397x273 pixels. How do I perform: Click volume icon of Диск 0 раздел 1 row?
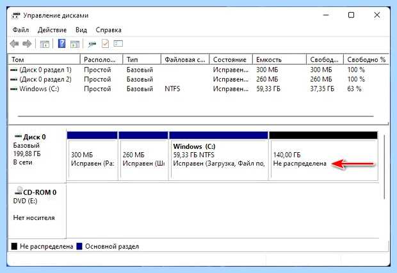pos(13,70)
